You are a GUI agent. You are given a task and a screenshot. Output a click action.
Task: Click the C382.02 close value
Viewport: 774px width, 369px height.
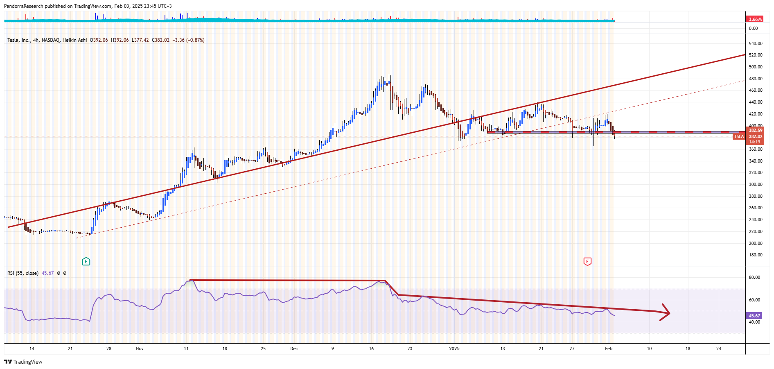[x=160, y=40]
